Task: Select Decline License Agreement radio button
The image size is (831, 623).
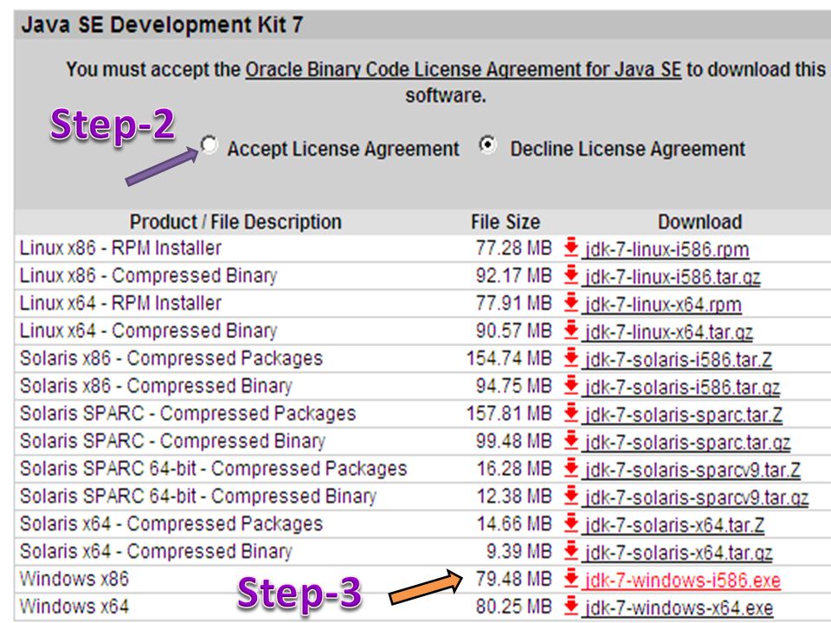Action: [x=487, y=145]
